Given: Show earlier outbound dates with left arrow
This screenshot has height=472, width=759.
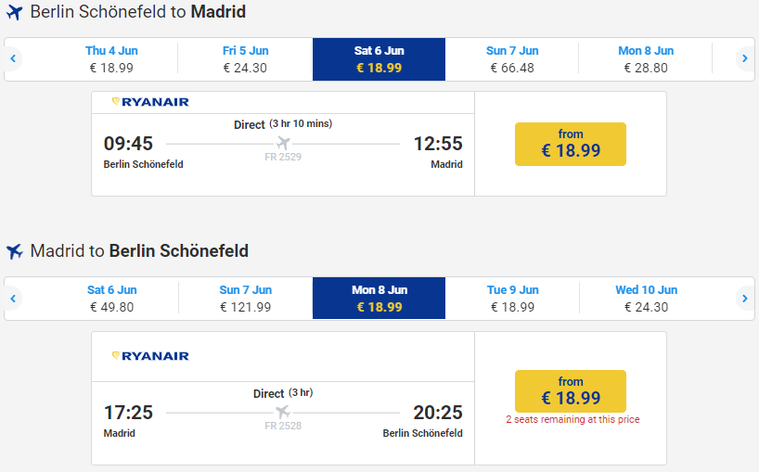Looking at the screenshot, I should coord(13,59).
